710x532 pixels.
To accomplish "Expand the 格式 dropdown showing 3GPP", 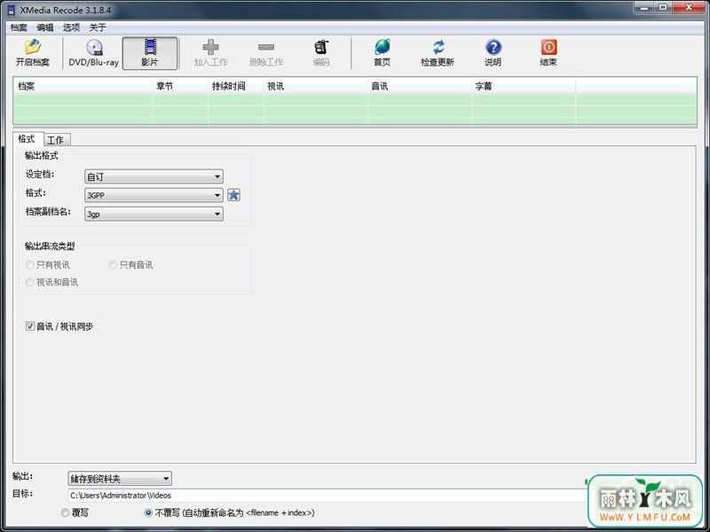I will [154, 195].
